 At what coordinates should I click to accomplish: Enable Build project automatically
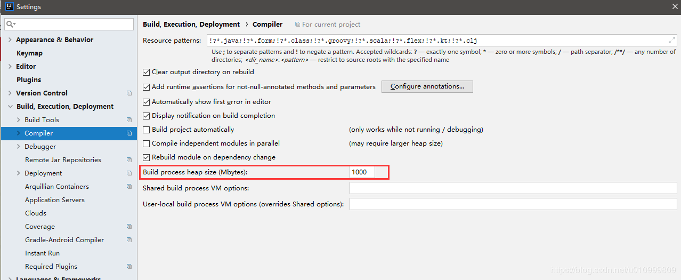click(147, 130)
